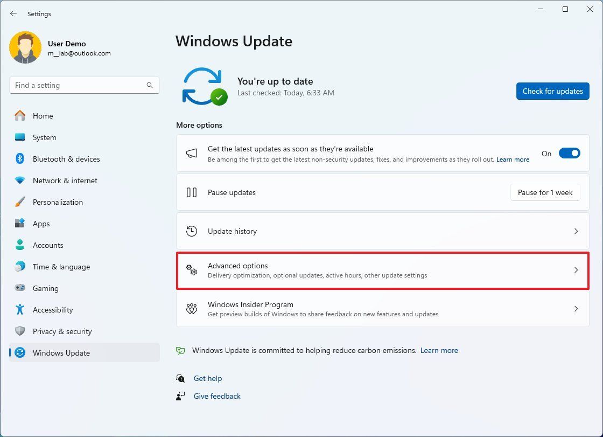Open the Update history clock icon
The height and width of the screenshot is (437, 603).
point(192,231)
